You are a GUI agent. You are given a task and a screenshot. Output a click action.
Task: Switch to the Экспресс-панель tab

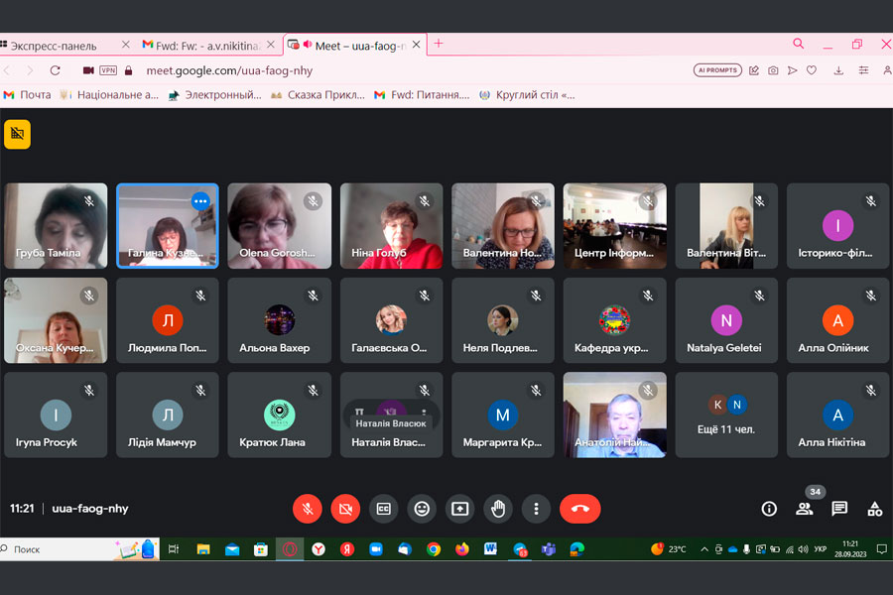click(x=55, y=46)
